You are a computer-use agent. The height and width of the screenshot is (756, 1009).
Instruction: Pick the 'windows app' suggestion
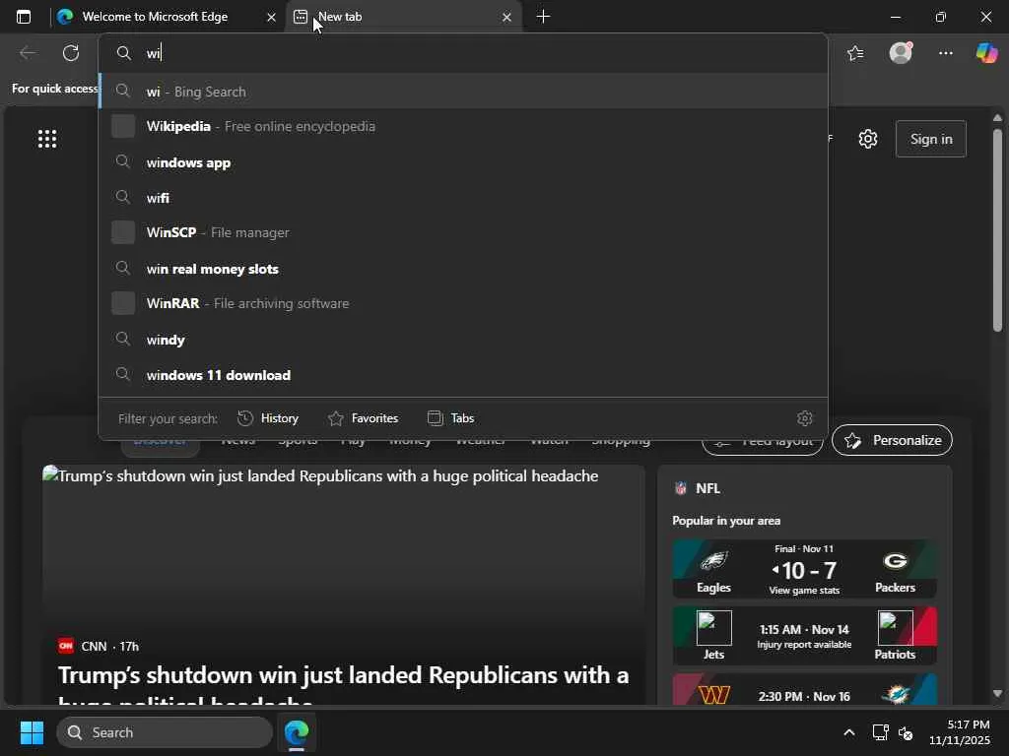(463, 162)
